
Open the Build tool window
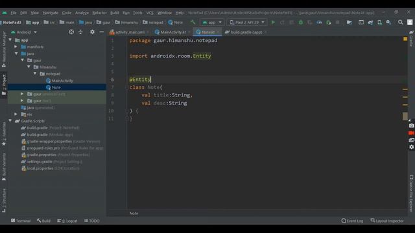coord(43,221)
